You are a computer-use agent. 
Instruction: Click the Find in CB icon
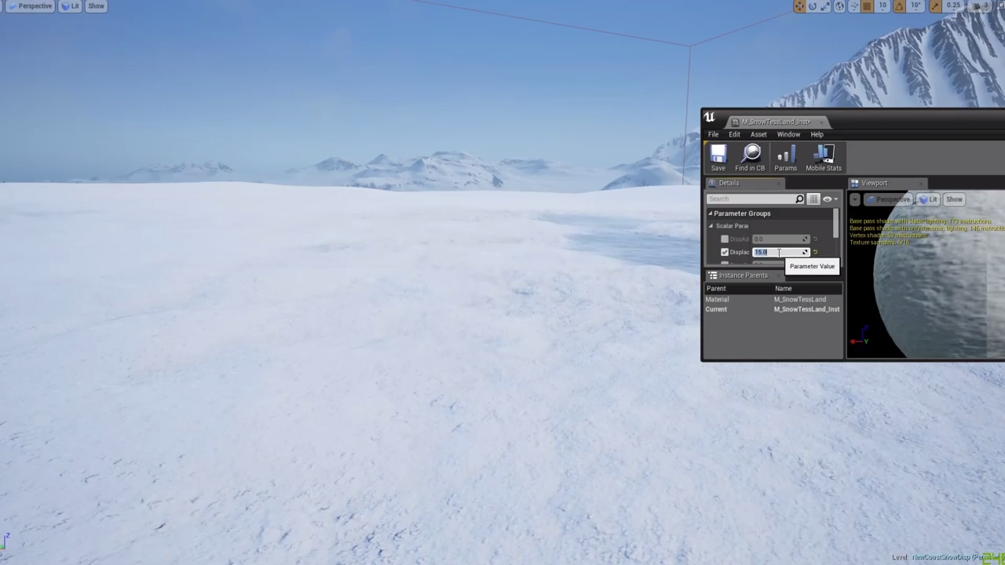pos(751,156)
